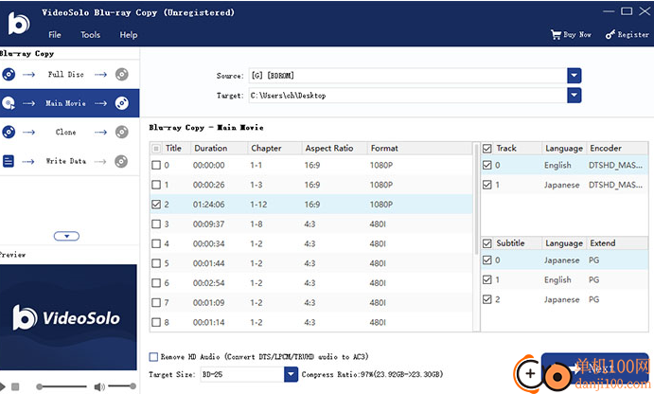This screenshot has height=394, width=654.
Task: Click the Chapter column header
Action: (x=274, y=149)
